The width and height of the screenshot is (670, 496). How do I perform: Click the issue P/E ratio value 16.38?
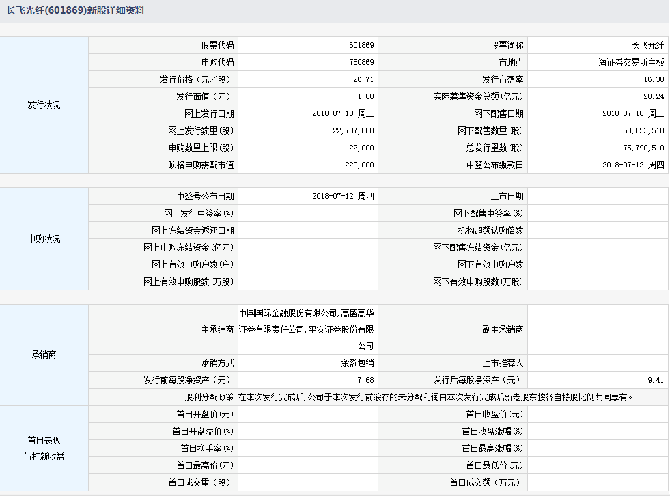(654, 80)
